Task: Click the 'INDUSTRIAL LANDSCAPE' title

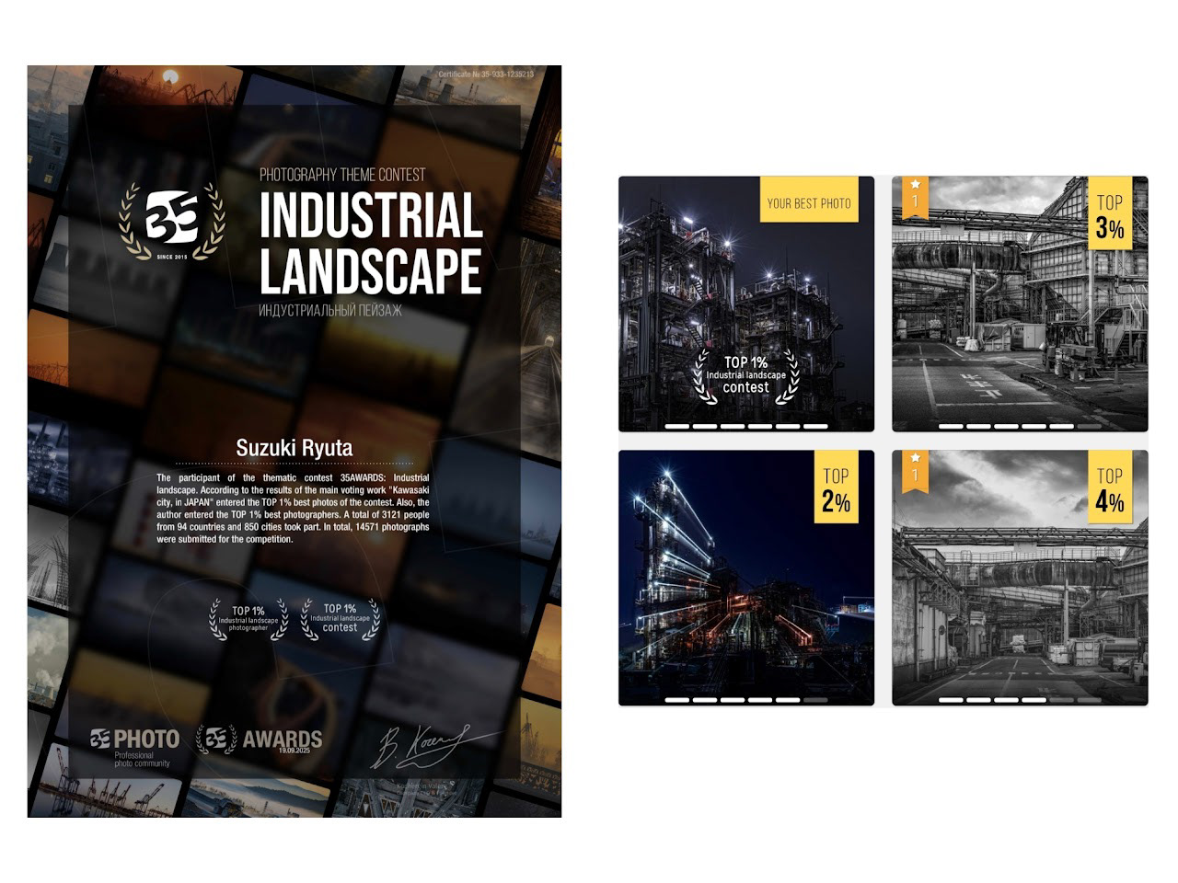Action: pyautogui.click(x=371, y=243)
